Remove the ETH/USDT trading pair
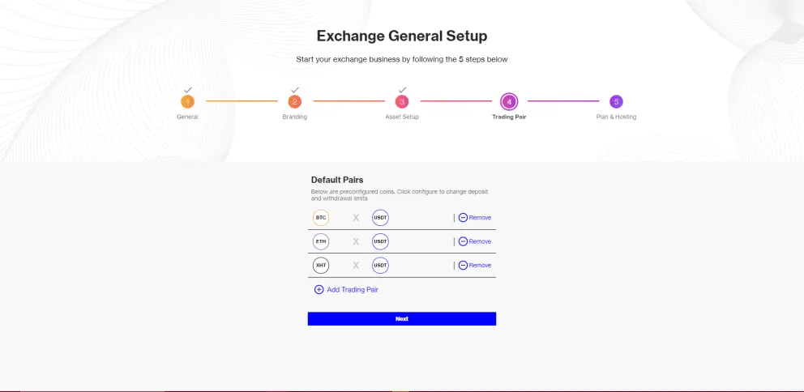Viewport: 804px width, 392px height. 475,241
